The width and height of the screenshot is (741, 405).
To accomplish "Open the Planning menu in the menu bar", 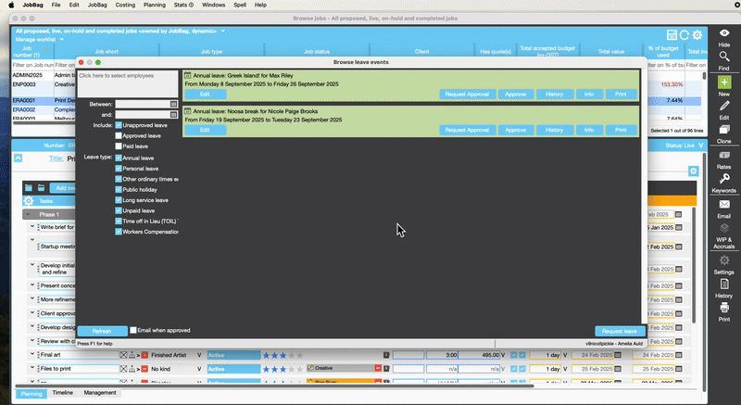I will 155,5.
